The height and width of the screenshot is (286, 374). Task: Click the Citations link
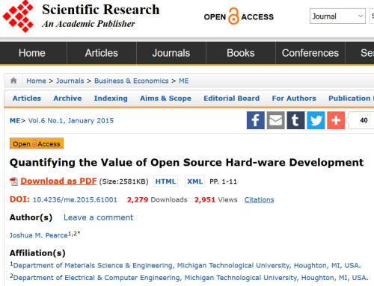259,199
